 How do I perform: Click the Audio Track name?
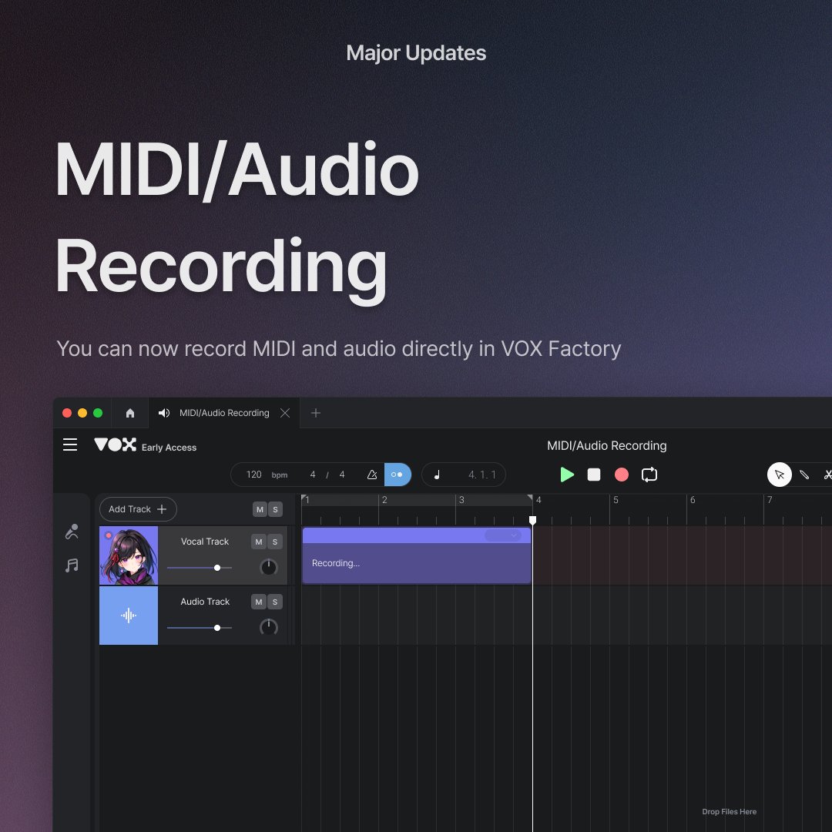(205, 601)
